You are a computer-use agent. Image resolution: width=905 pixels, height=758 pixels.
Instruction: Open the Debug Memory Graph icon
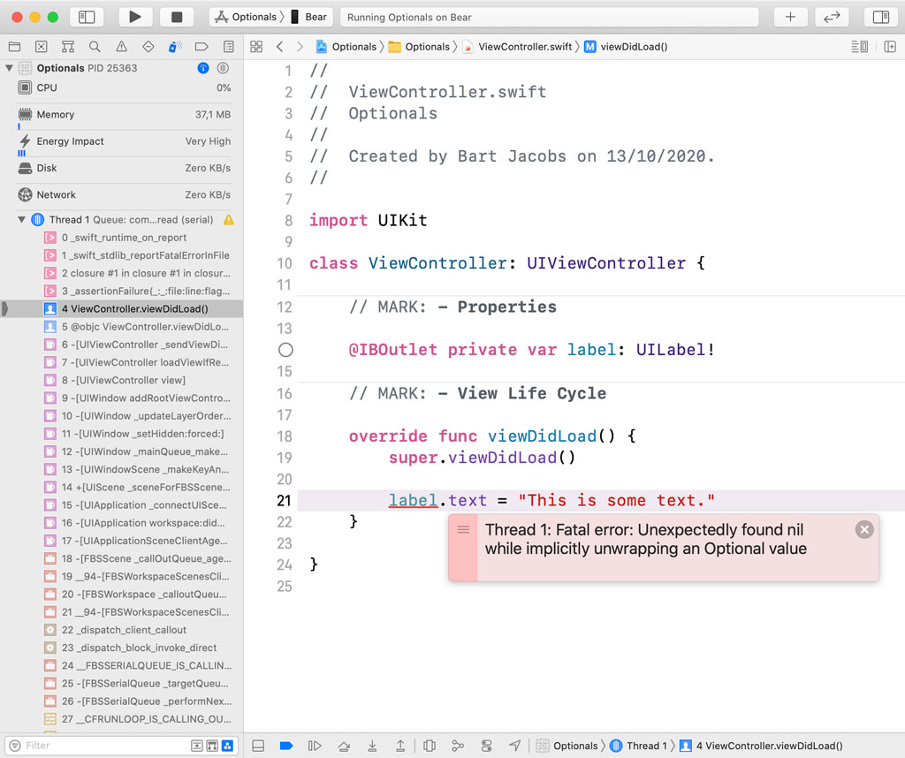point(458,746)
